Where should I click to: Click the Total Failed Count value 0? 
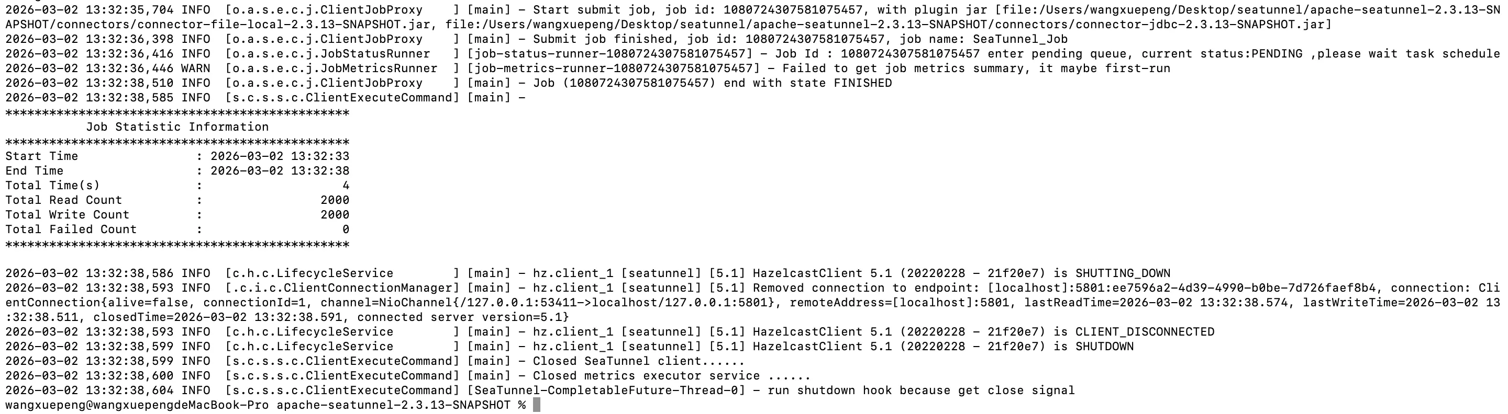(346, 229)
